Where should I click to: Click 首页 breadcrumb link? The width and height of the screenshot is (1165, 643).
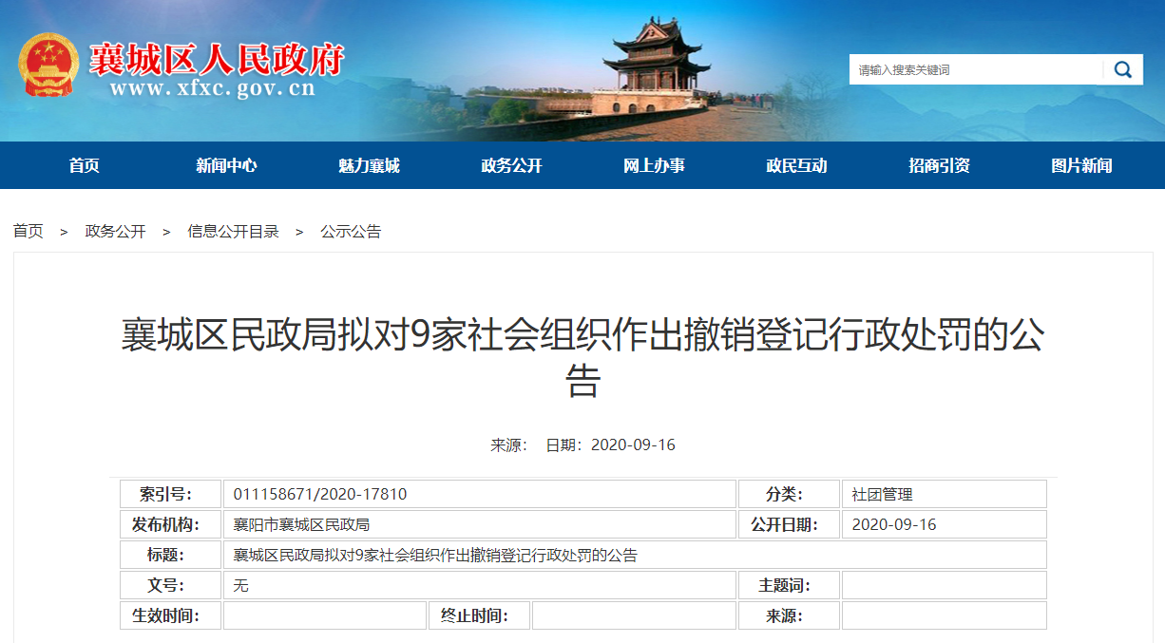(x=29, y=232)
